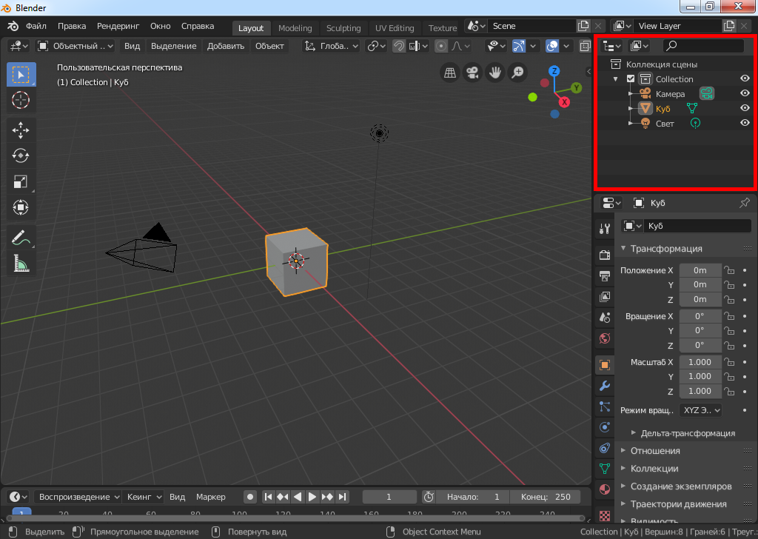Select the Scale tool

(x=21, y=181)
